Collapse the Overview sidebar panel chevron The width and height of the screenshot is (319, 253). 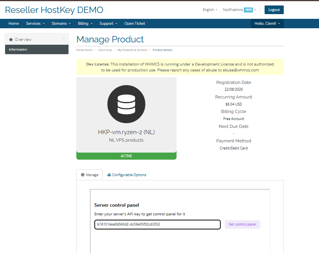point(64,38)
